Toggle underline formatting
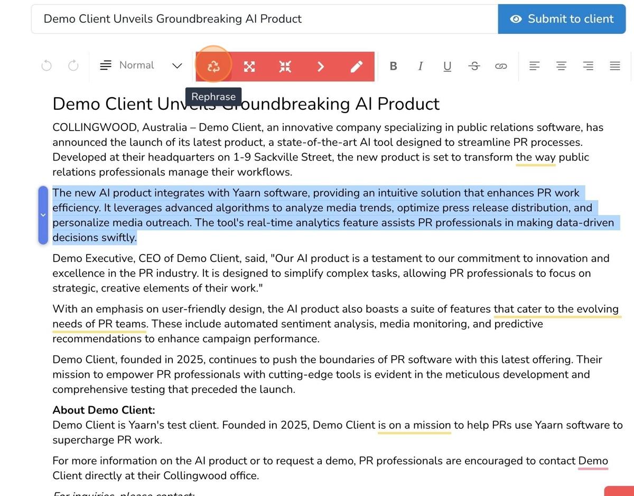Image resolution: width=634 pixels, height=496 pixels. click(447, 66)
